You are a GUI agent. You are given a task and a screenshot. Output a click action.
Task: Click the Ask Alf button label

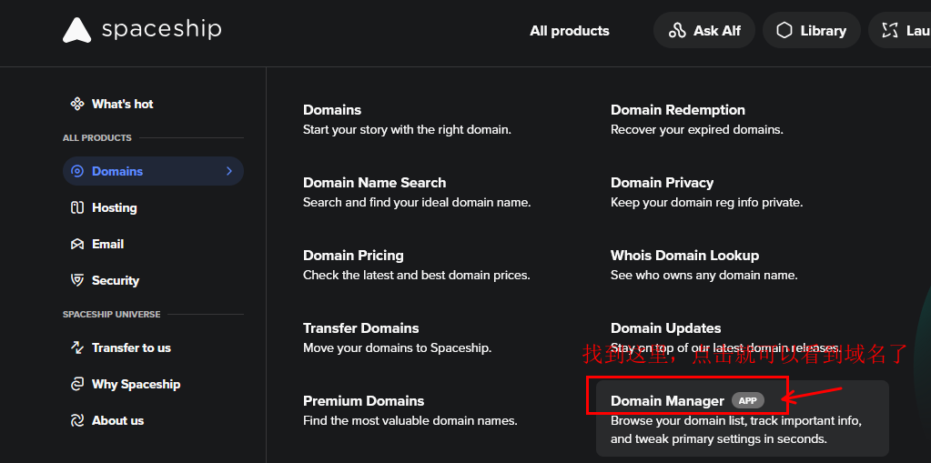click(x=716, y=31)
